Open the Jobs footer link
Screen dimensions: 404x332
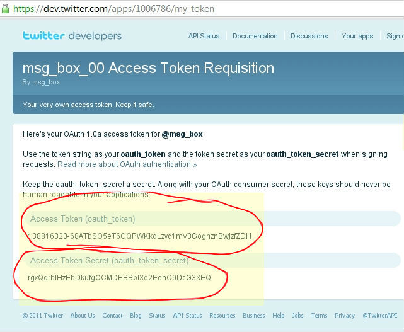click(298, 315)
